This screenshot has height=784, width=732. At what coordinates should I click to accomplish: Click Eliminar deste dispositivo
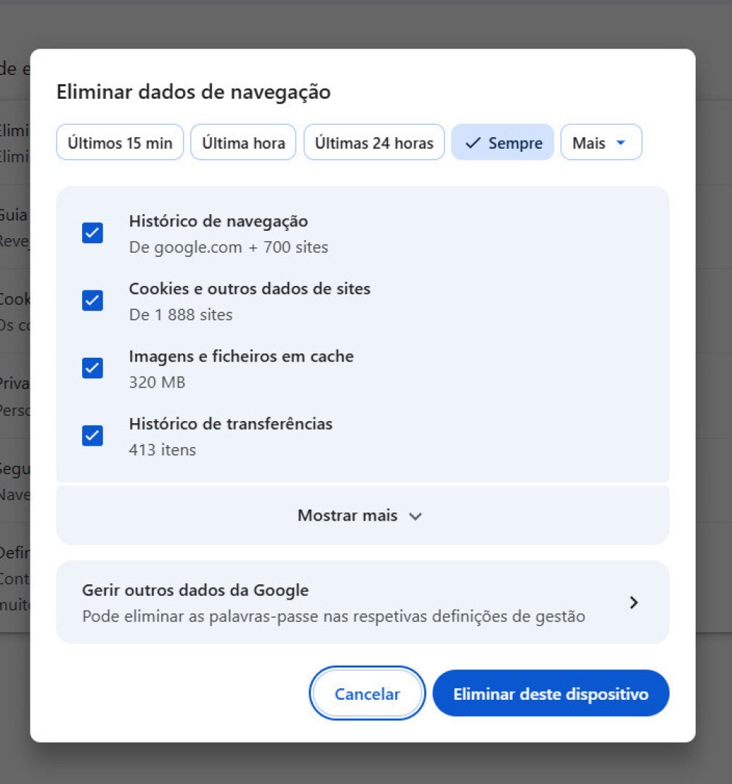pyautogui.click(x=550, y=693)
